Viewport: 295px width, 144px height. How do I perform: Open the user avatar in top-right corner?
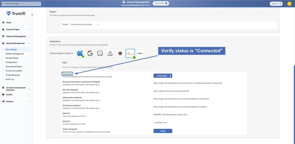[289, 4]
